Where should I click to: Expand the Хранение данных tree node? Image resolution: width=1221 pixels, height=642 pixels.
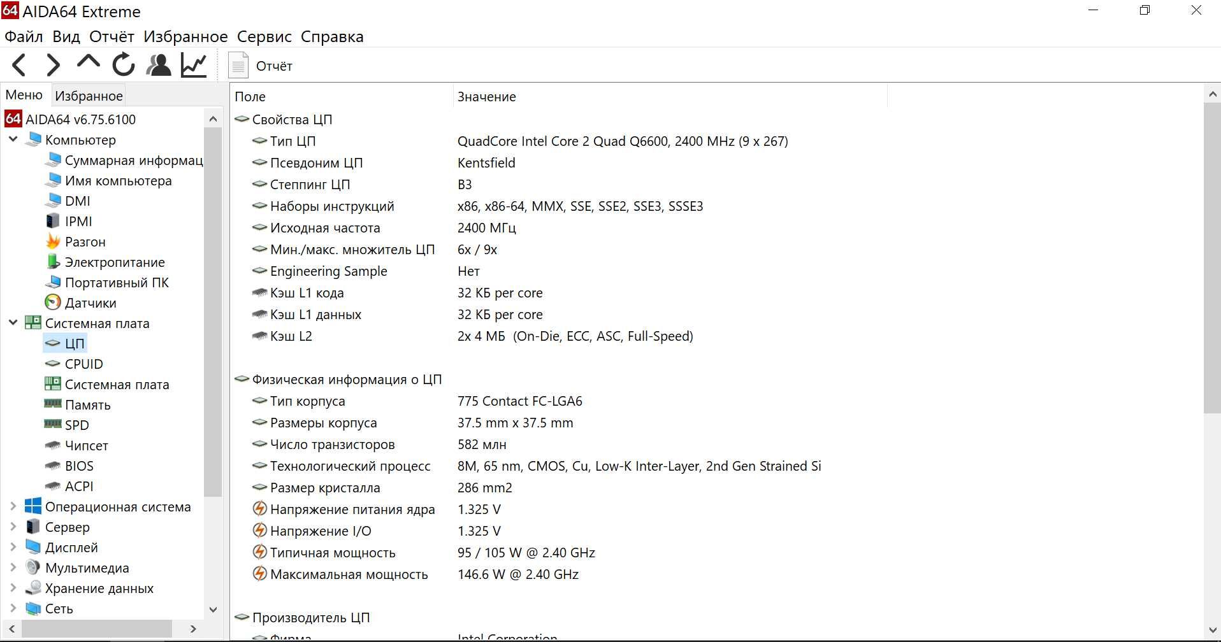[13, 588]
